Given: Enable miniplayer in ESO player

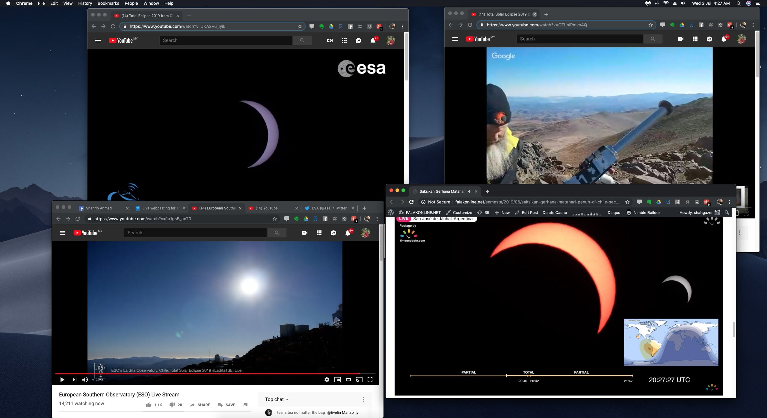Looking at the screenshot, I should pos(338,380).
